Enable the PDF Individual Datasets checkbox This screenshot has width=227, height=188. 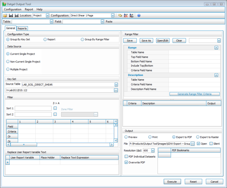[x=126, y=156]
